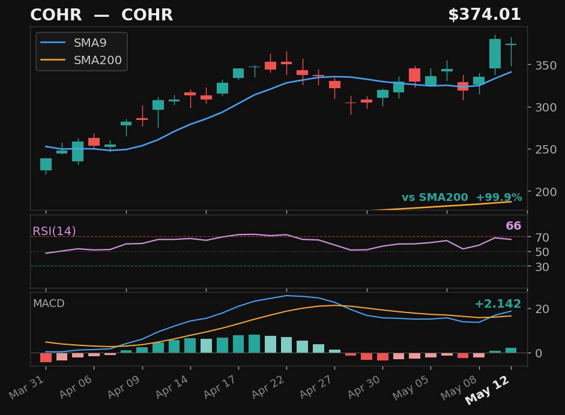Image resolution: width=565 pixels, height=415 pixels.
Task: Click the Apr 14 date label
Action: (x=172, y=386)
